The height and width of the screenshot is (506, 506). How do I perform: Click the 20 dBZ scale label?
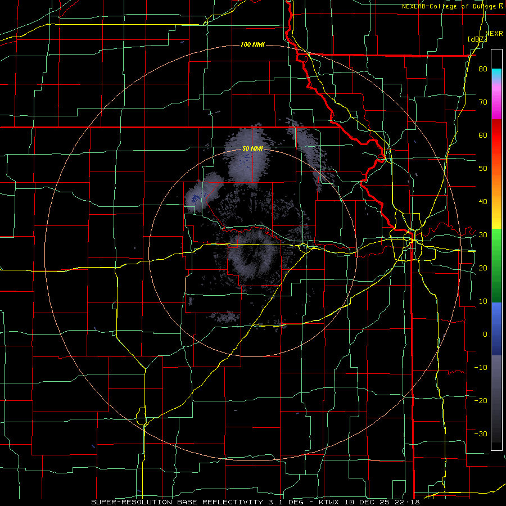(483, 268)
